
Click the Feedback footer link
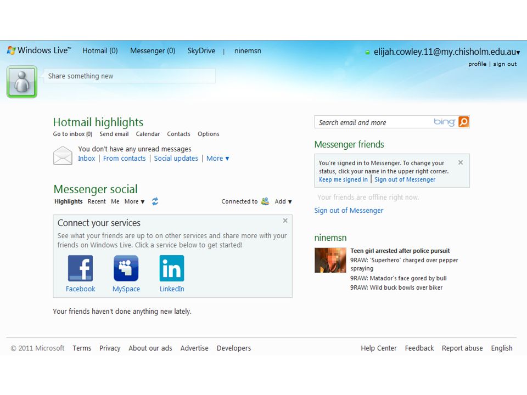point(419,348)
